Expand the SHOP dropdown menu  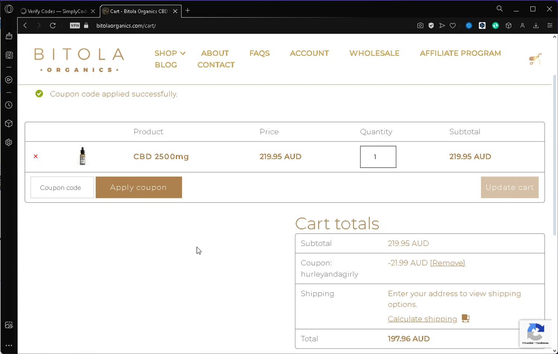point(170,53)
